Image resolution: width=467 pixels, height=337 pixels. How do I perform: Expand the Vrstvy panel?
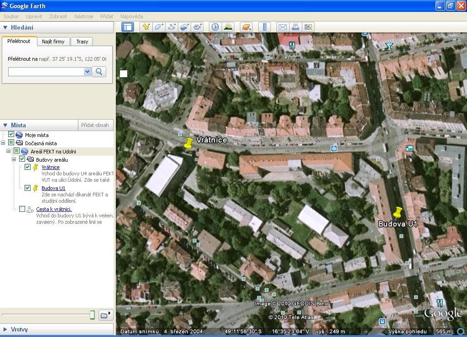tap(5, 330)
